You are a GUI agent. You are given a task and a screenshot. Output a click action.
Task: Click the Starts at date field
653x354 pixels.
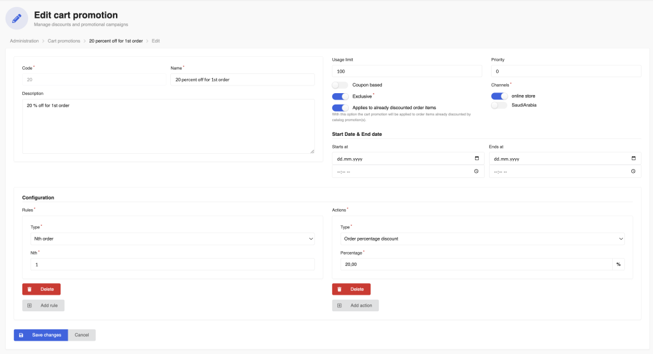[407, 159]
